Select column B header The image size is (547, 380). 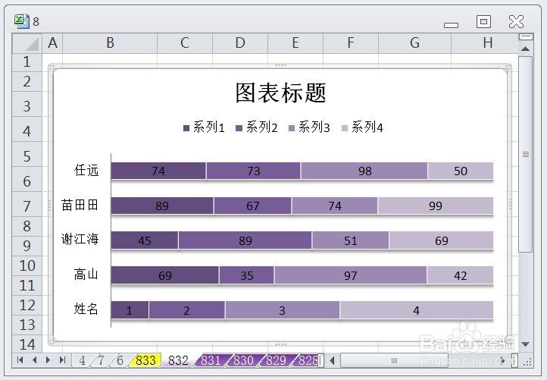click(110, 43)
